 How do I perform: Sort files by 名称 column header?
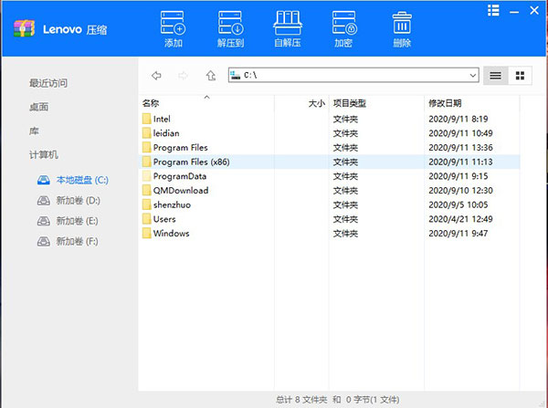click(152, 103)
